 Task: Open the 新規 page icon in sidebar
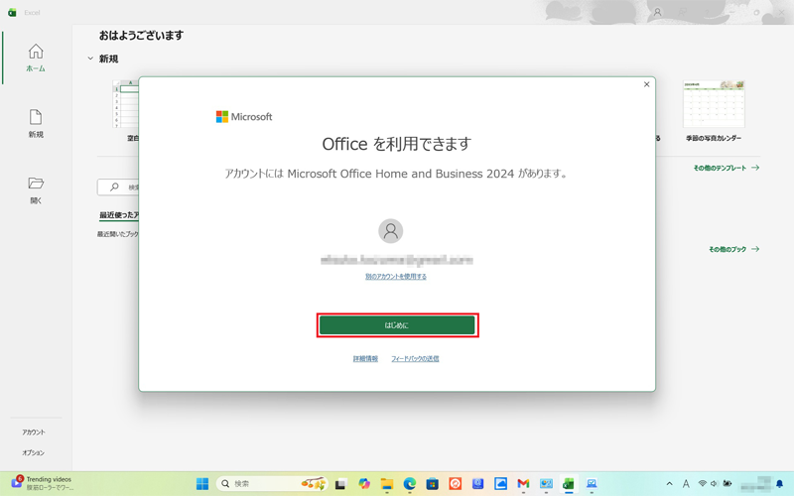pos(36,123)
